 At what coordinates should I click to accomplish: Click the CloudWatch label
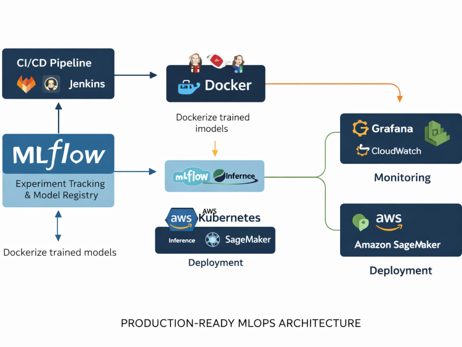396,151
